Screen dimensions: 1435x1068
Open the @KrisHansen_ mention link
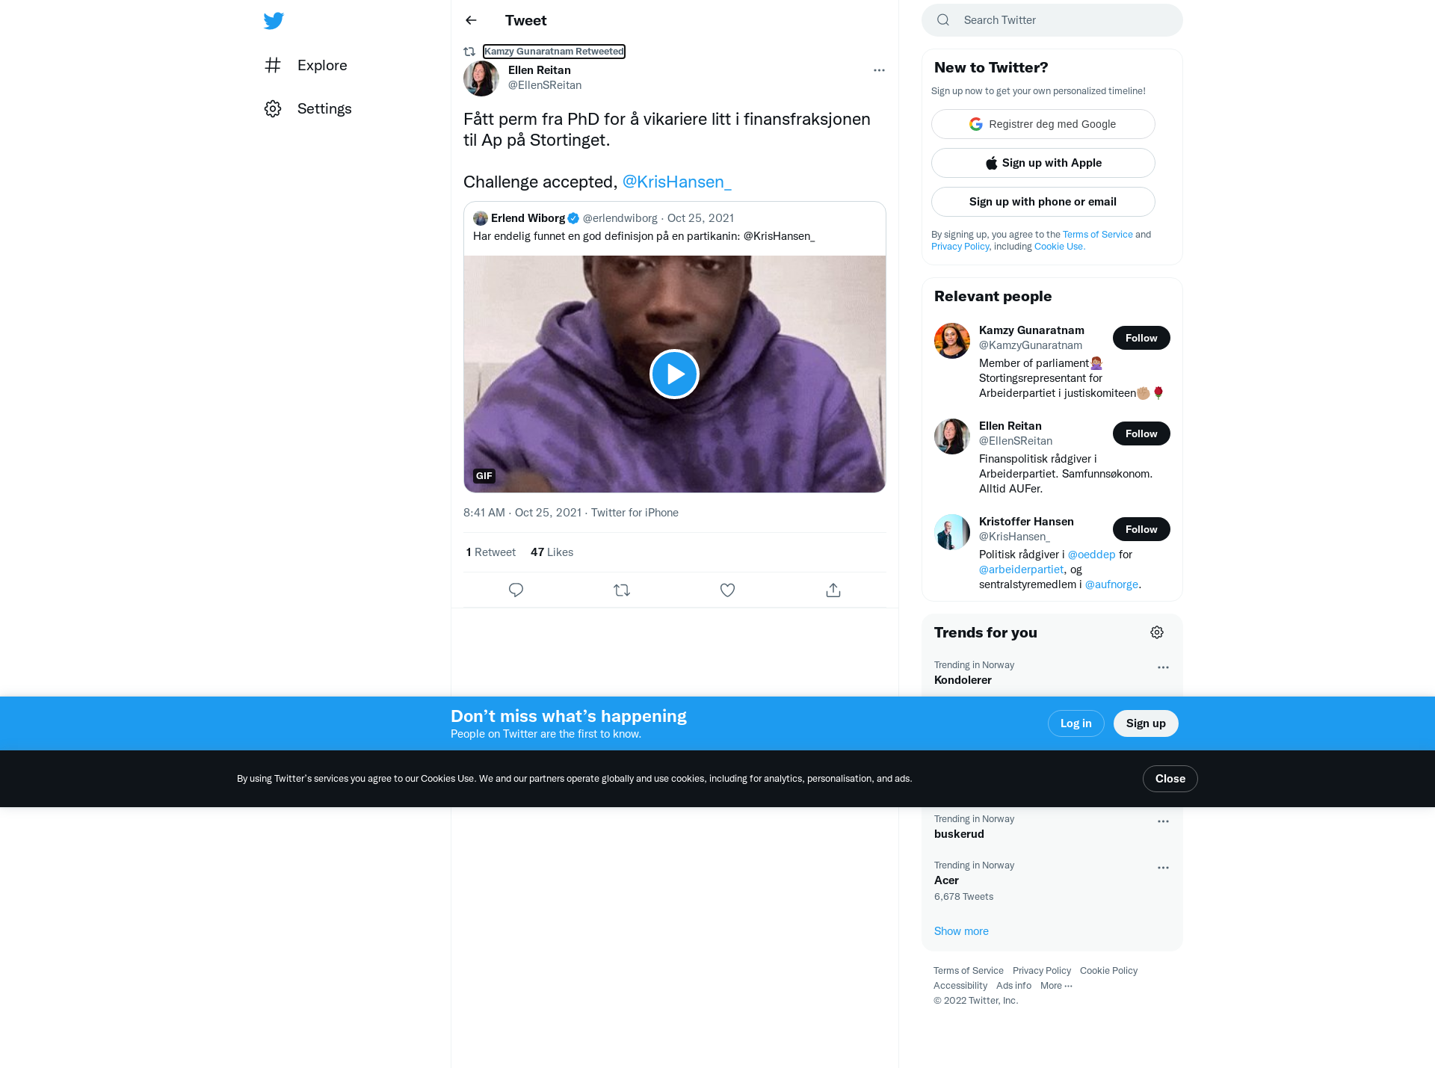tap(676, 182)
